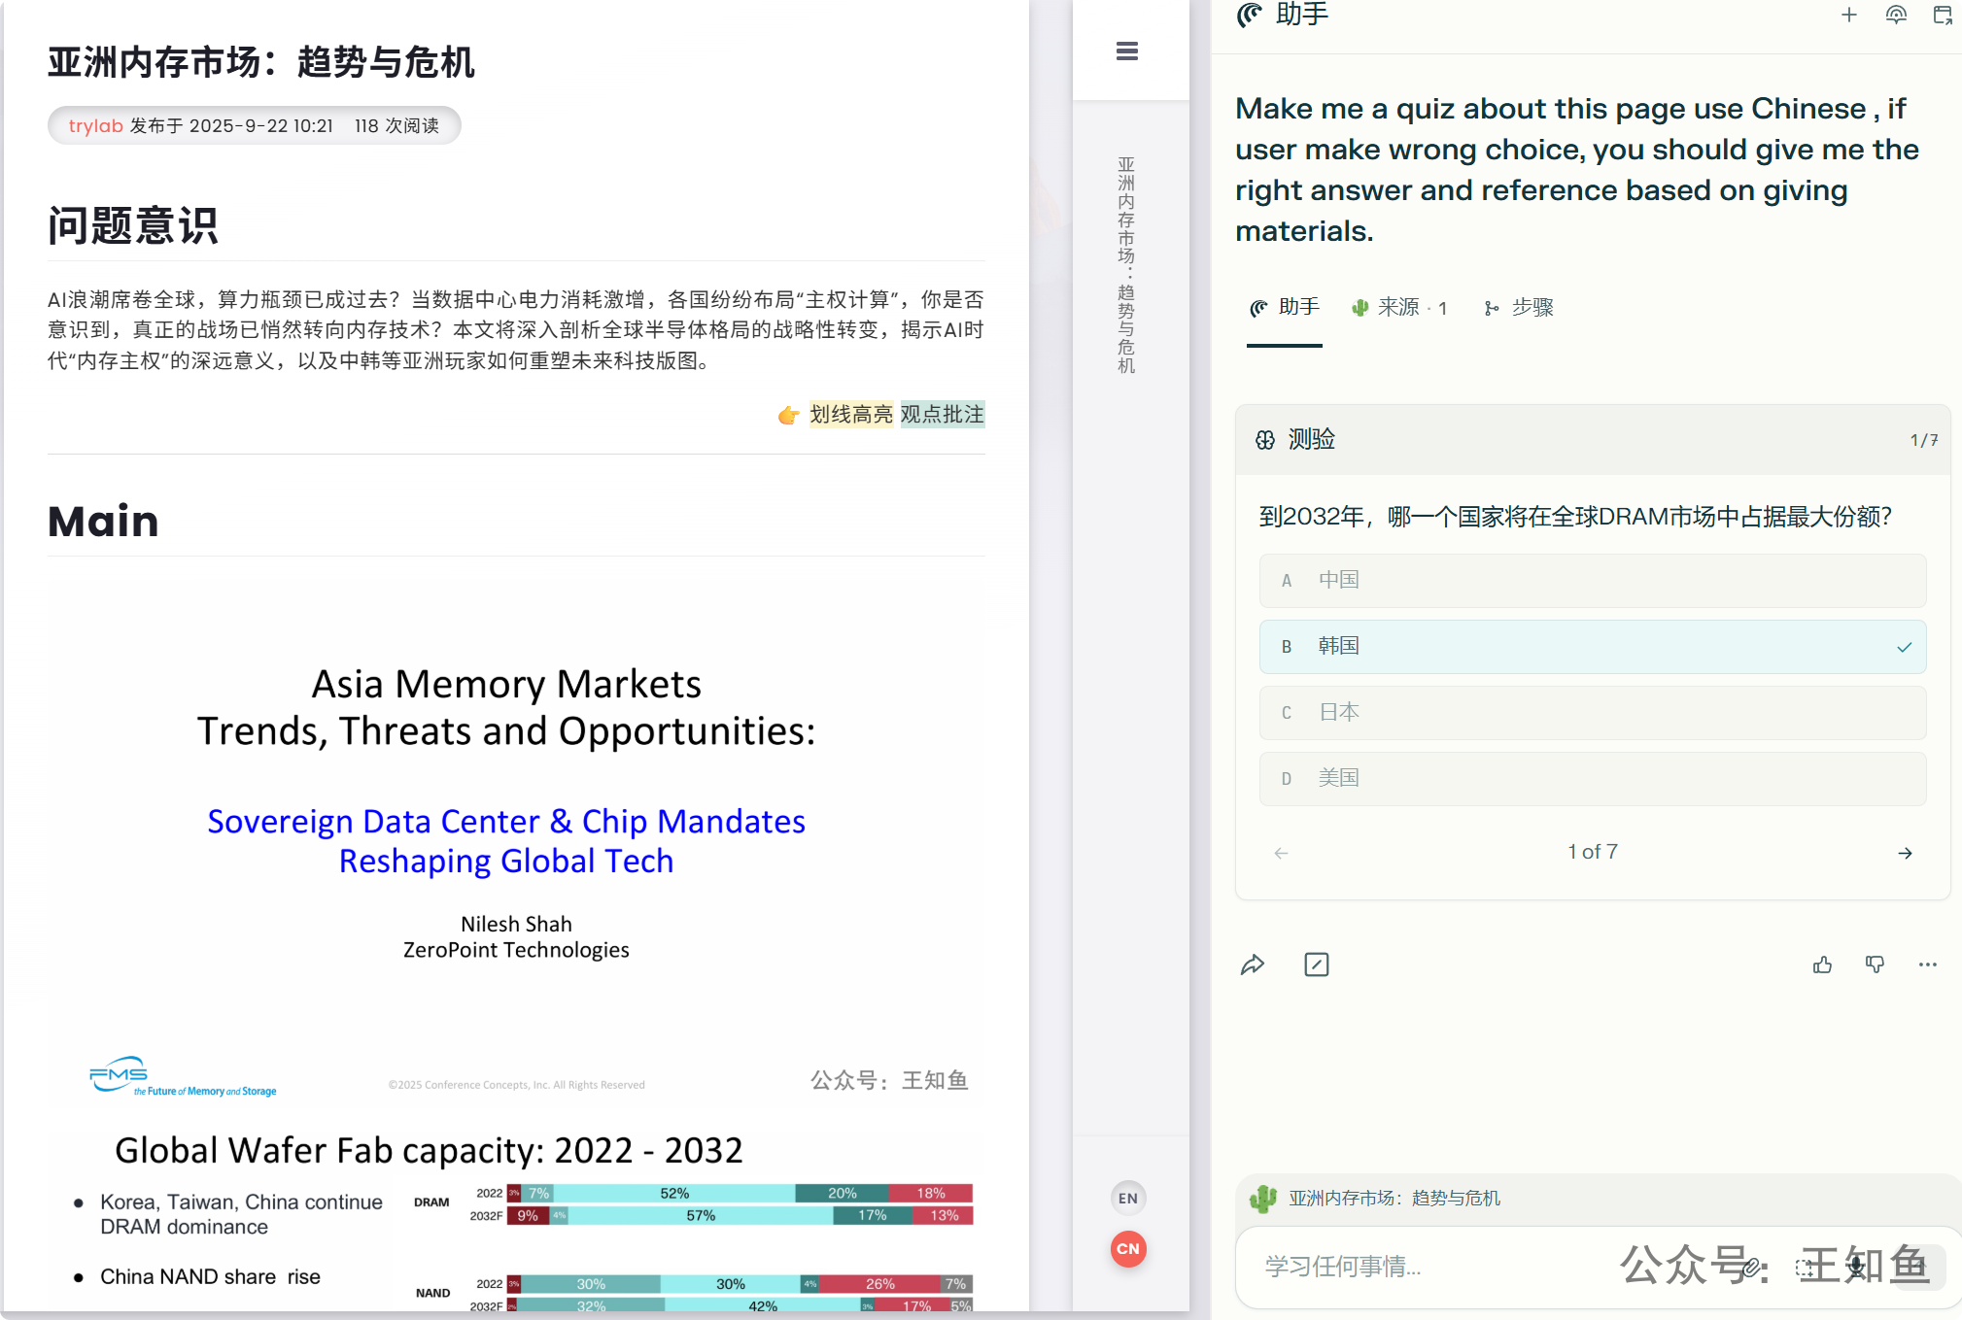Image resolution: width=1962 pixels, height=1320 pixels.
Task: Click the microphone voice input icon
Action: (x=1857, y=1267)
